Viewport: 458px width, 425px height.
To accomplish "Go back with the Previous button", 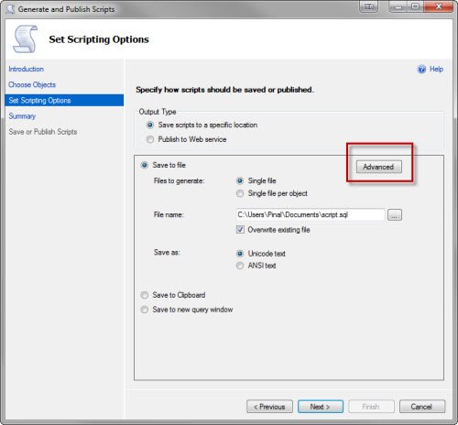I will point(269,407).
